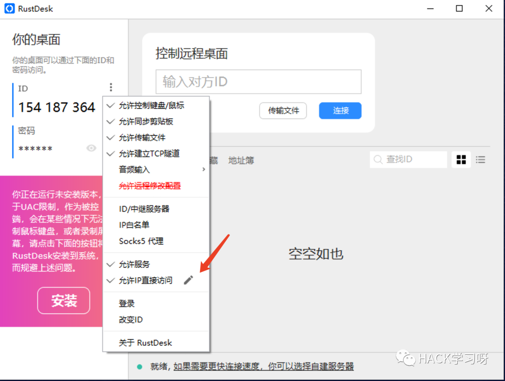Viewport: 505px width, 381px height.
Task: Click the three-dot menu beside ID
Action: [x=111, y=87]
